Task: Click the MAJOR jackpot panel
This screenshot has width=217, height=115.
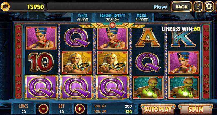Action: [142, 18]
